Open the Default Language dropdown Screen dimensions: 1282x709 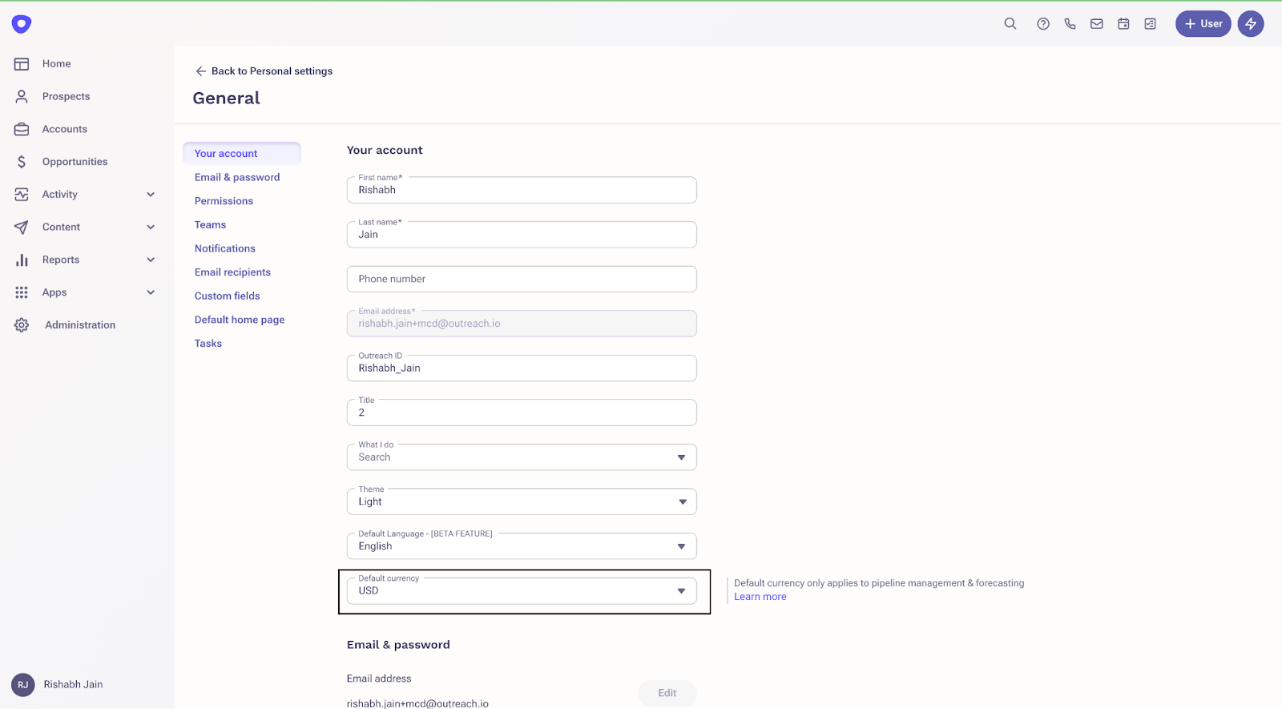tap(522, 546)
